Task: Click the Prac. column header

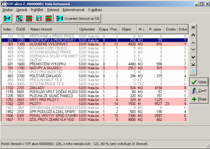Action: (x=115, y=29)
